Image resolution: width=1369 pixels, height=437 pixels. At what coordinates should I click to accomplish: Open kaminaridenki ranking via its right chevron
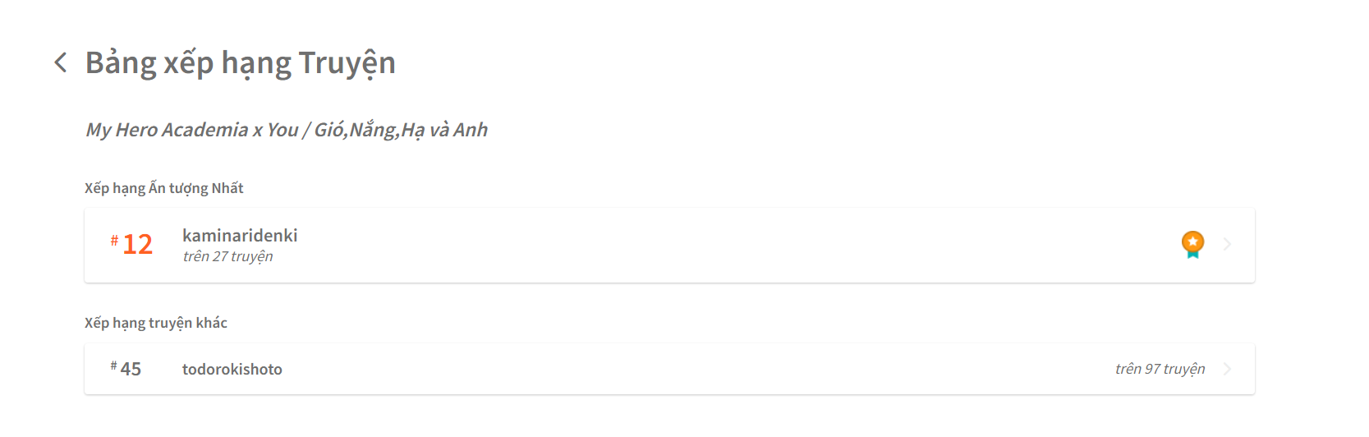click(x=1227, y=244)
